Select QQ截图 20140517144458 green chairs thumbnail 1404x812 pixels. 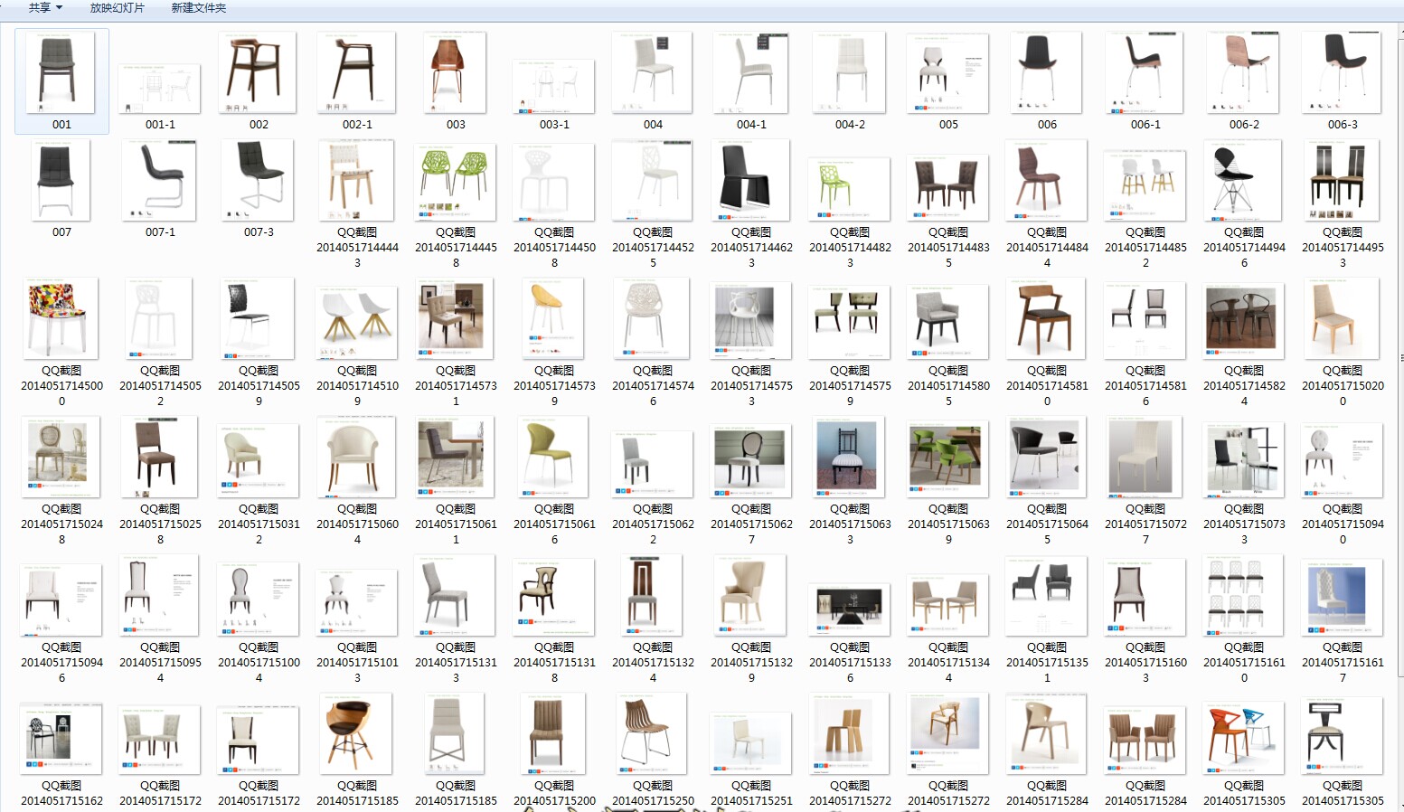(x=456, y=182)
